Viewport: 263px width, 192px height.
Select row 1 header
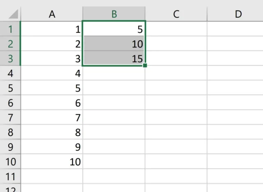click(10, 29)
